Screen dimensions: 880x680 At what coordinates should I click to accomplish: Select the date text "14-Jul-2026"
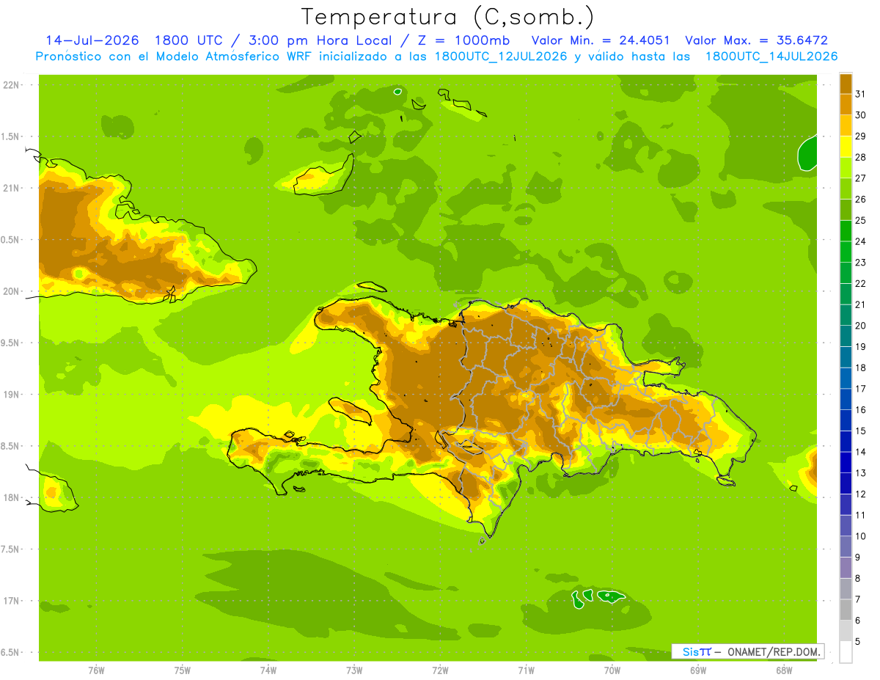pos(92,40)
